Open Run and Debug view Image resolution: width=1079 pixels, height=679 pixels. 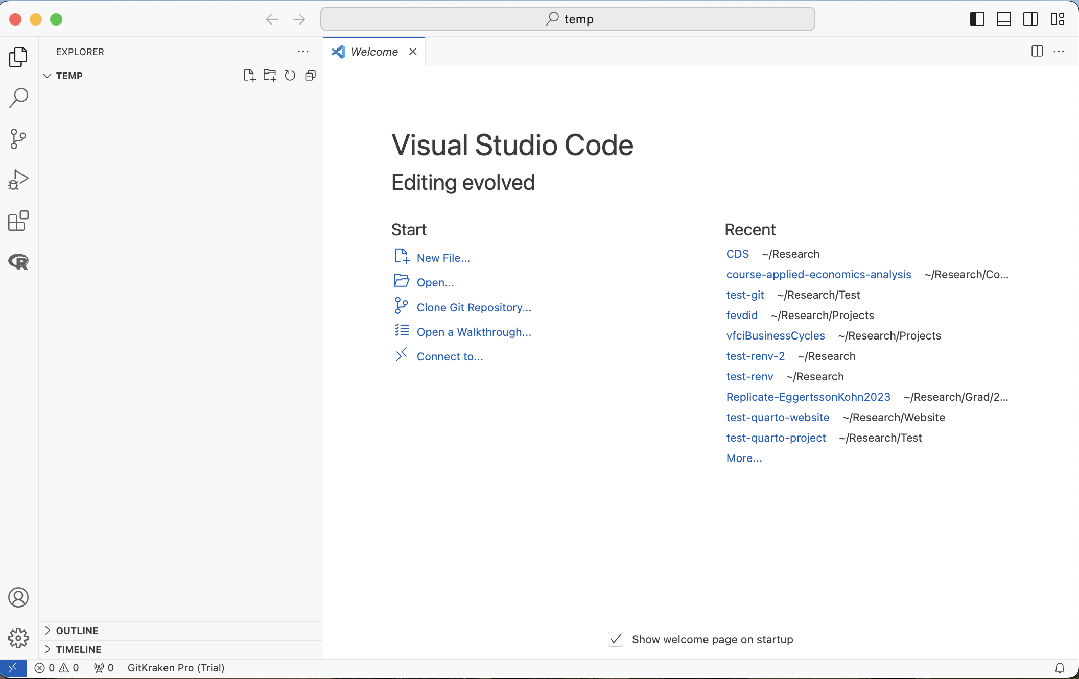click(18, 180)
